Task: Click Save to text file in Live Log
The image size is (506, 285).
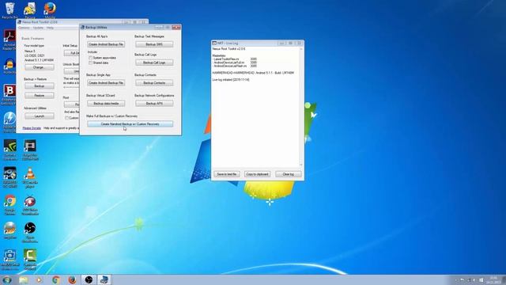Action: pyautogui.click(x=227, y=174)
